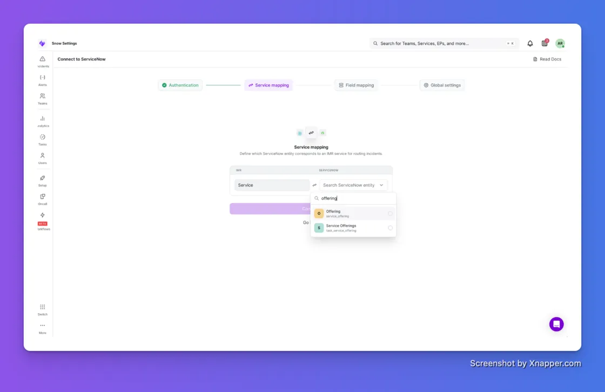The width and height of the screenshot is (605, 392).
Task: Open the Alerts sidebar section
Action: tap(43, 80)
